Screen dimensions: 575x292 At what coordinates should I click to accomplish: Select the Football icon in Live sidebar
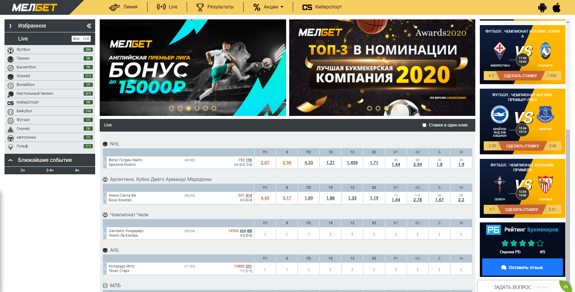11,50
